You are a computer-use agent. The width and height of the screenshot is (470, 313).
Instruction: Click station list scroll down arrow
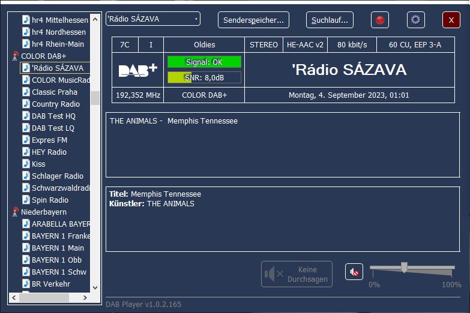point(95,288)
